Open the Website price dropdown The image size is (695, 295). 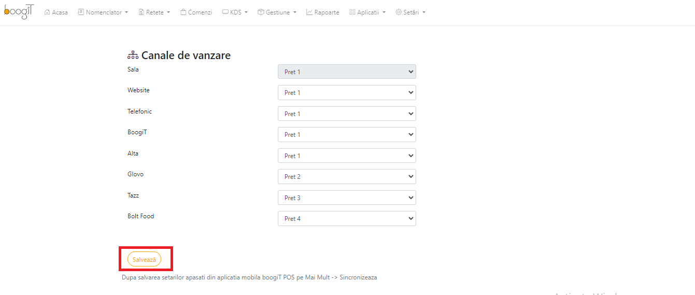(347, 92)
